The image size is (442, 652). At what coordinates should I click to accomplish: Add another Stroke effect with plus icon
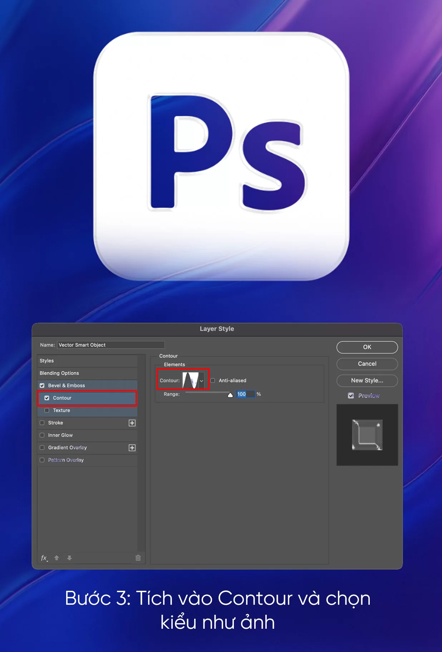(x=132, y=423)
